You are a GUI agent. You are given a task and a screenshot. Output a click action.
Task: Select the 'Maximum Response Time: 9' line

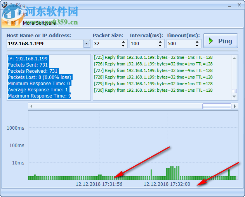click(39, 96)
